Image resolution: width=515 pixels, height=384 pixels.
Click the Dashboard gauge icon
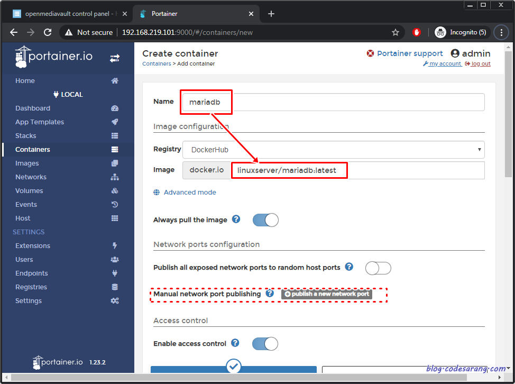[x=115, y=108]
